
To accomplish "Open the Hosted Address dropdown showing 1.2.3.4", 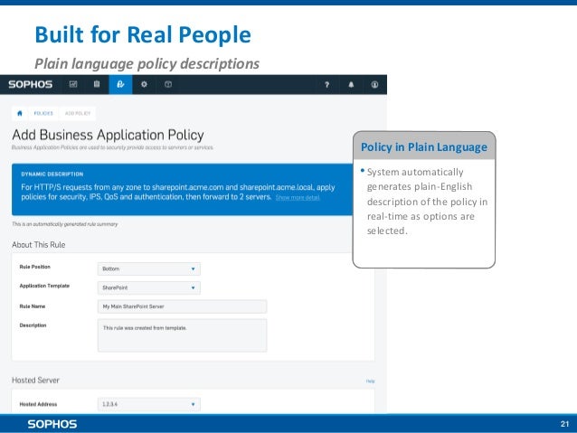I will click(x=149, y=404).
